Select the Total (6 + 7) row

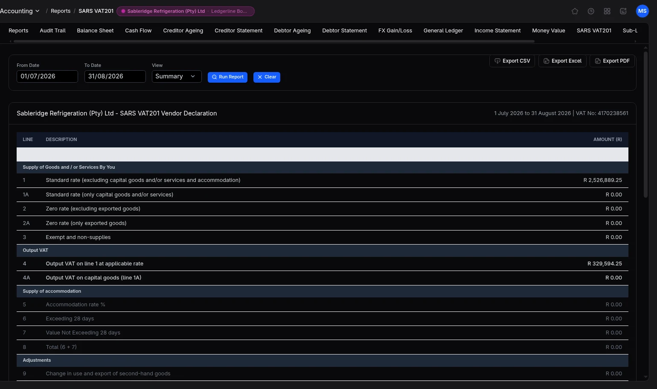323,347
